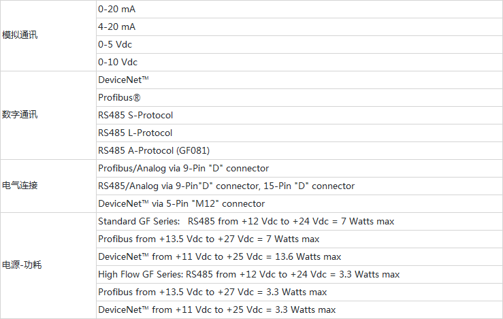Click the 模拟通讯 row header

[x=20, y=35]
